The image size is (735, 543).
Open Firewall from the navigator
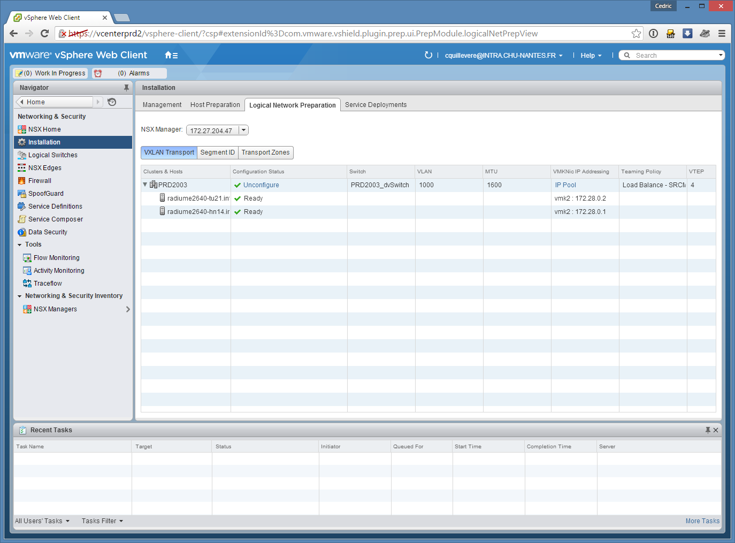(40, 181)
